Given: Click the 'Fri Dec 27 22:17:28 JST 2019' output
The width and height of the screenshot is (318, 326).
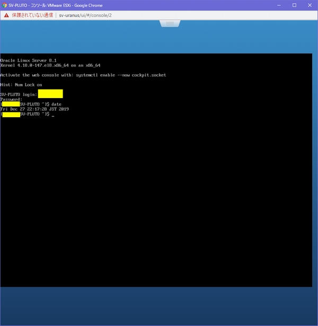Looking at the screenshot, I should (x=34, y=109).
